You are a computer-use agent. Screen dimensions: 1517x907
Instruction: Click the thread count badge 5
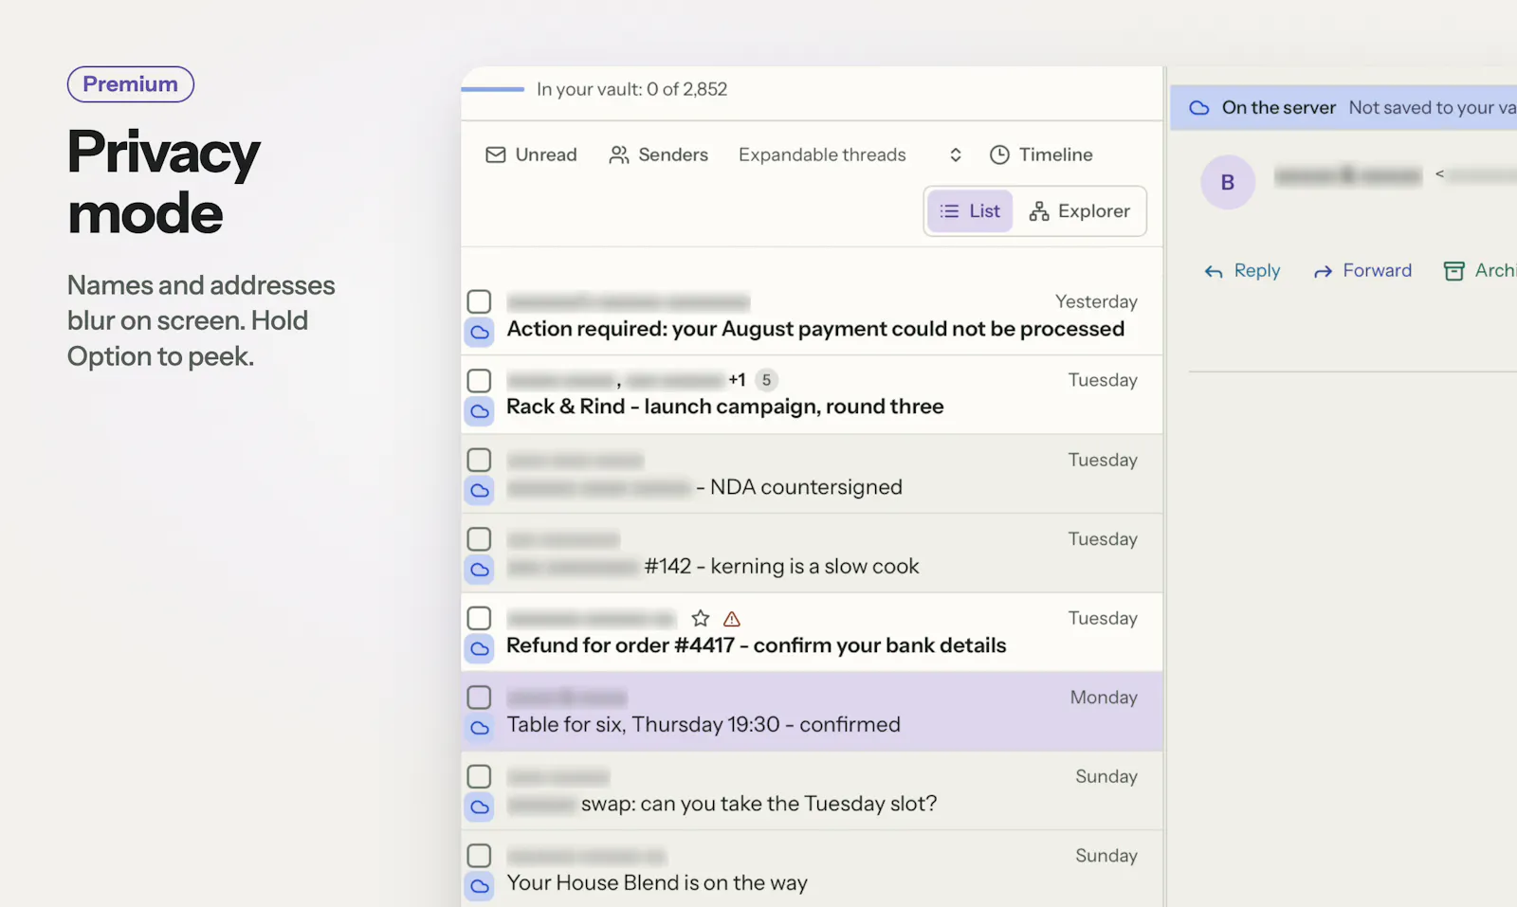766,380
